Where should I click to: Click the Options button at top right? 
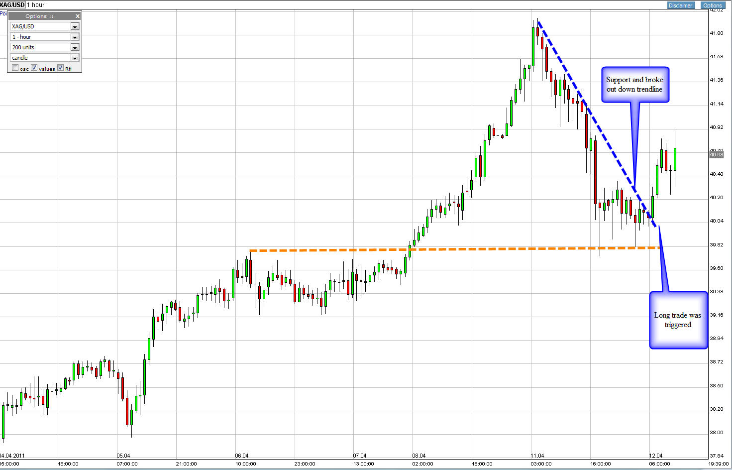tap(712, 5)
